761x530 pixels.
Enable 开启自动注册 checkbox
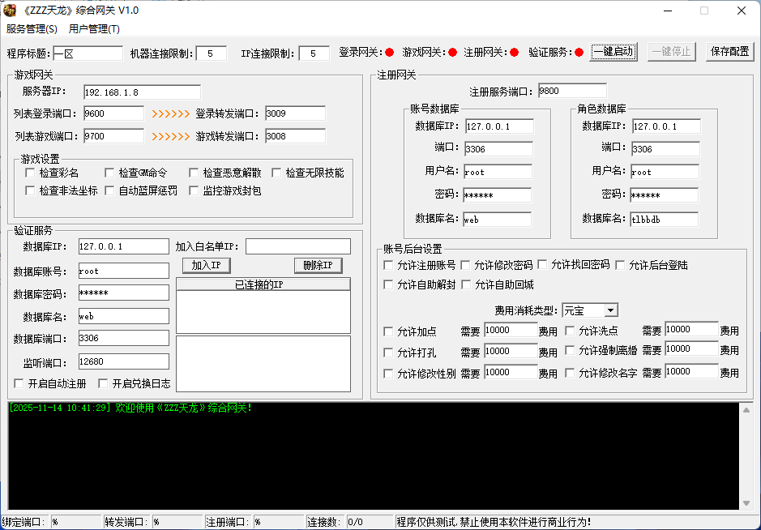click(19, 383)
